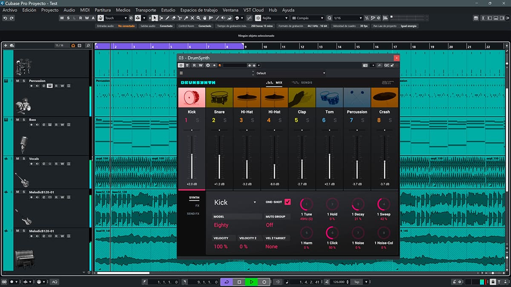Select the Zoom magnifier tool
The width and height of the screenshot is (511, 287).
199,18
